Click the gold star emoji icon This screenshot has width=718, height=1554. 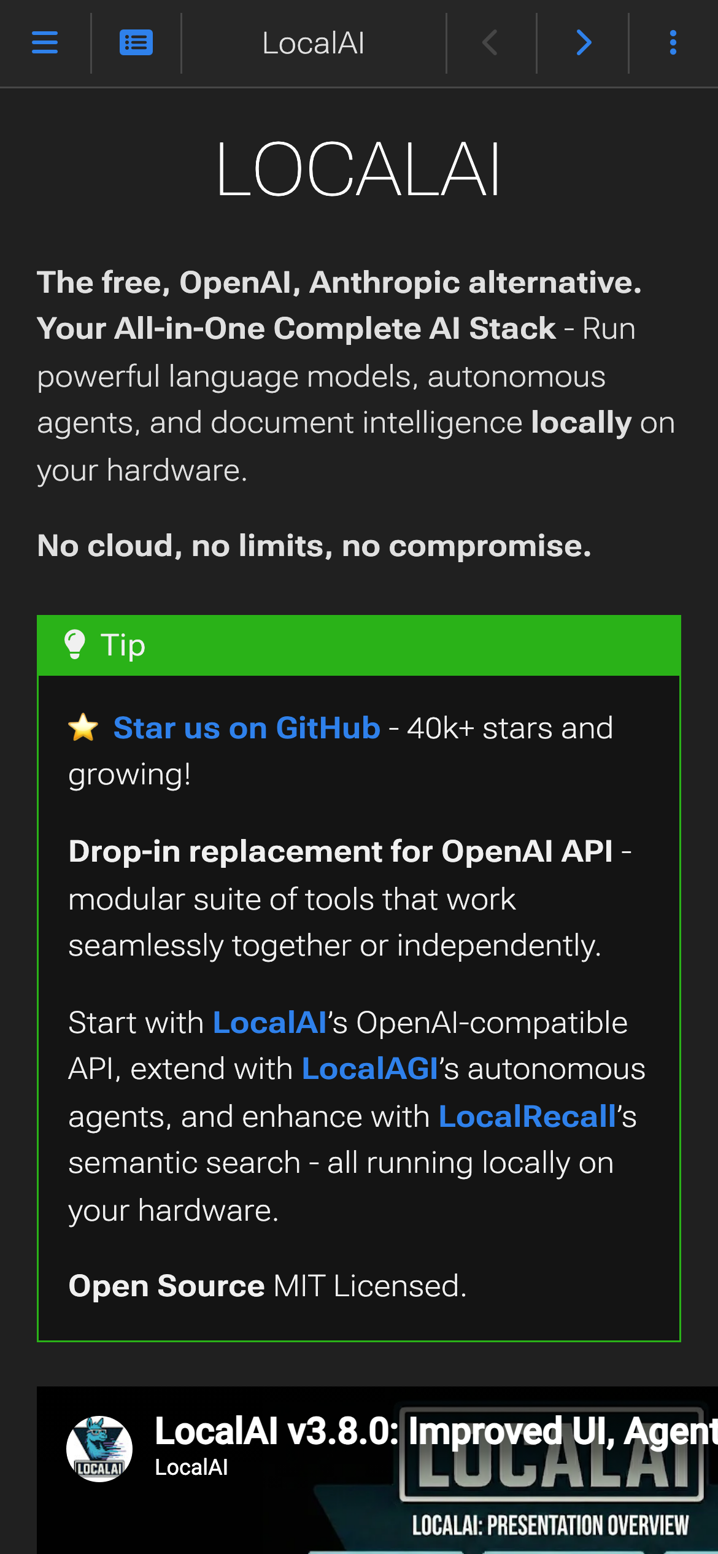point(83,728)
